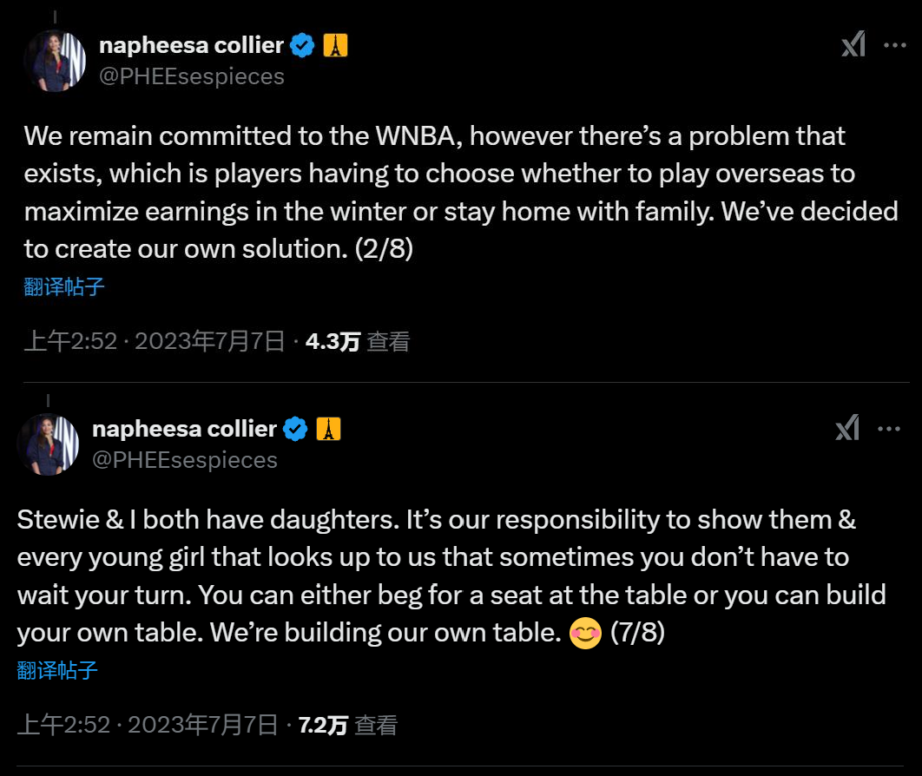Open the @PHEEsespieces handle on the (2/8) post

point(192,76)
